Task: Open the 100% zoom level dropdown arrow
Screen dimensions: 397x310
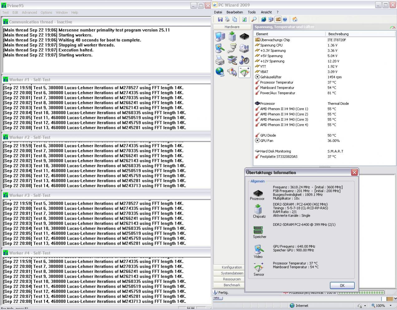Action: coord(390,306)
